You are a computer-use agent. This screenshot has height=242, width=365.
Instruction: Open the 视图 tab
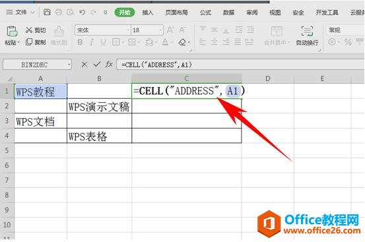(x=275, y=13)
